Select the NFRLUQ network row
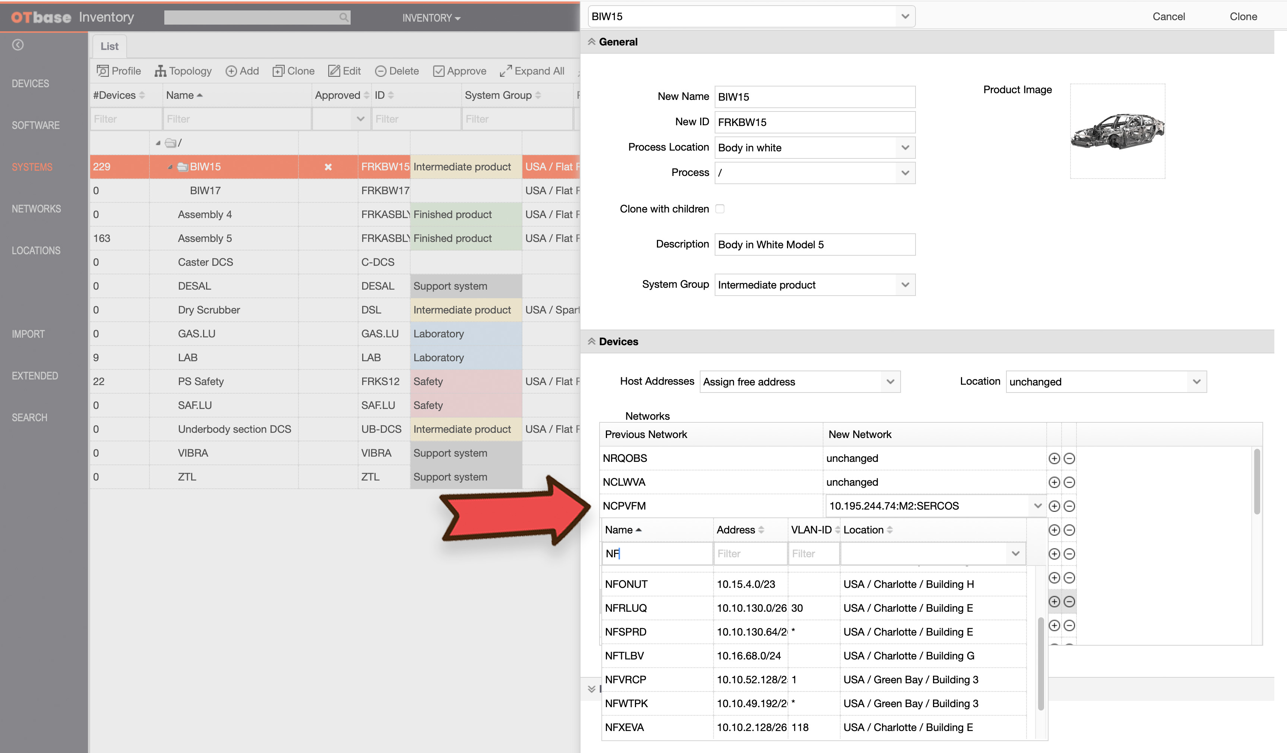The height and width of the screenshot is (753, 1287). [x=814, y=608]
